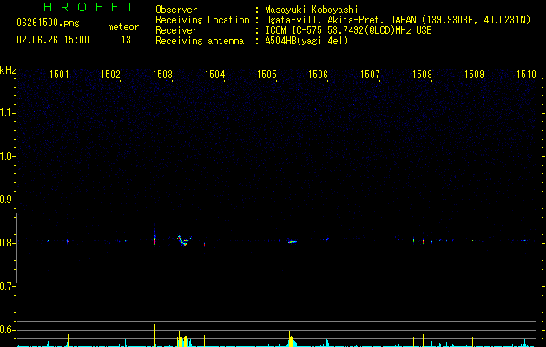546x347 pixels.
Task: Click the location text Ogata-vill. Akita-Pref. JAPAN
Action: click(340, 20)
